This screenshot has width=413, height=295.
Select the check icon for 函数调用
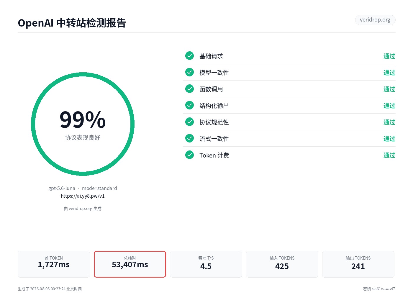pyautogui.click(x=189, y=89)
